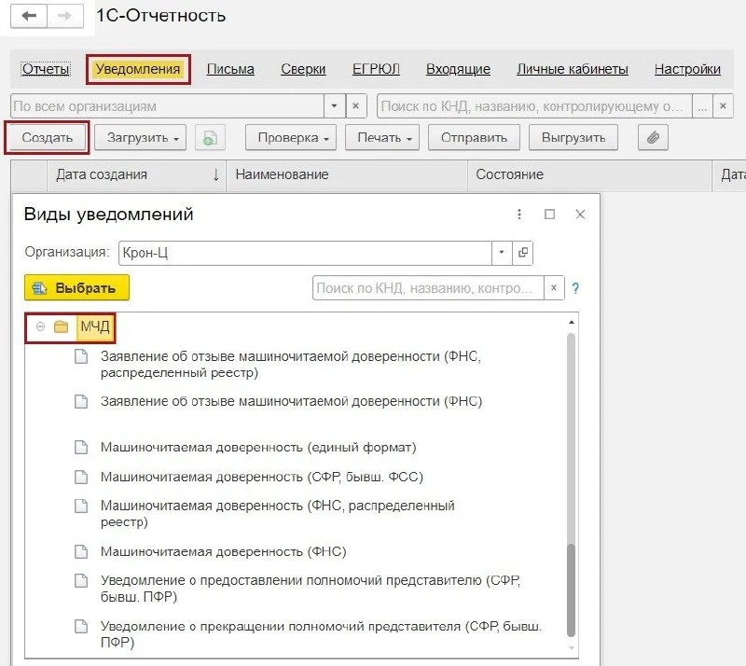Go to Личные кабинеты
Viewport: 746px width, 666px height.
pyautogui.click(x=573, y=69)
